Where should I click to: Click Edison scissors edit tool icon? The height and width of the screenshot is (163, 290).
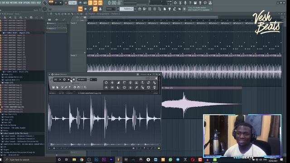coord(62,87)
